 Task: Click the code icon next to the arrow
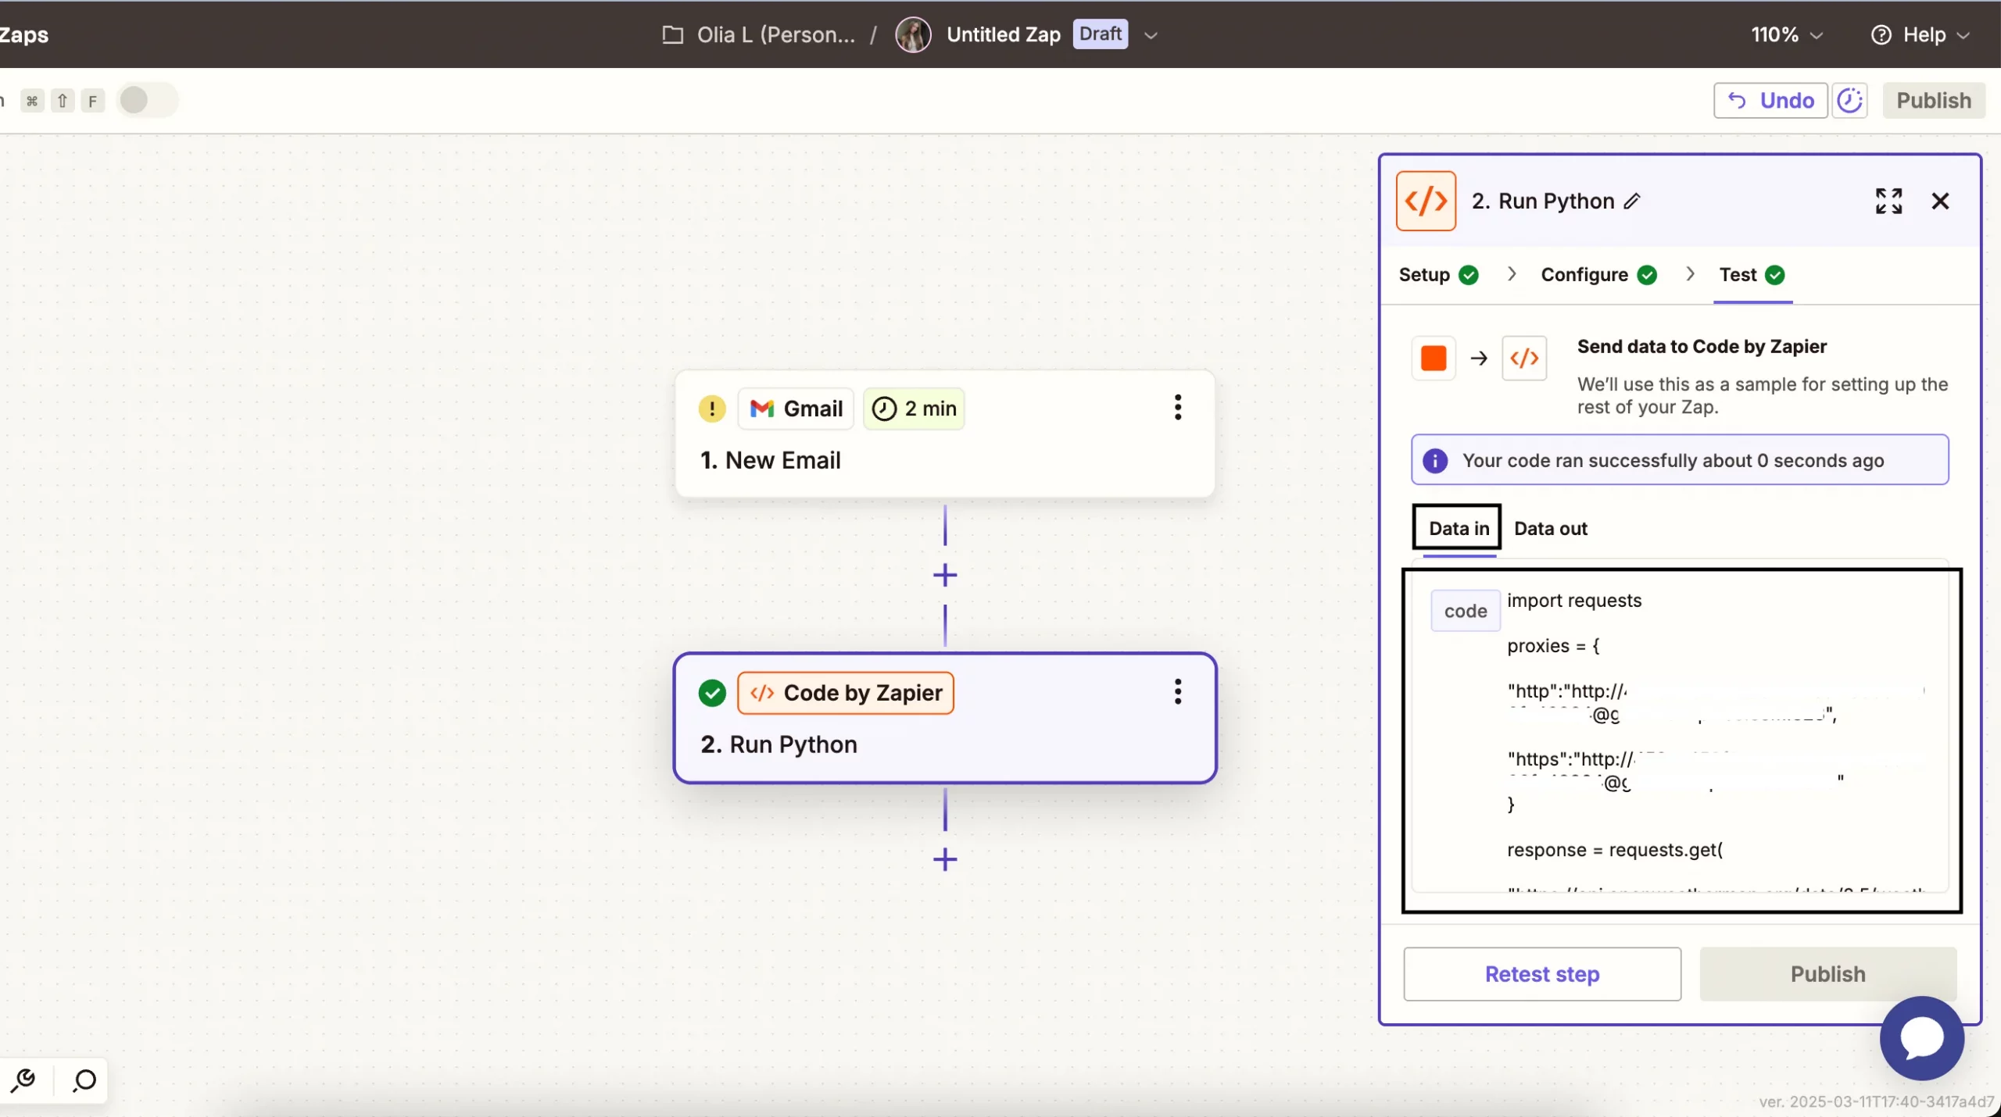click(1523, 358)
